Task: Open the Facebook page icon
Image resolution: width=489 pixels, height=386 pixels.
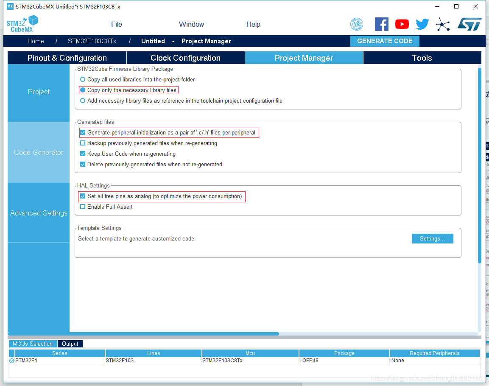Action: (381, 24)
